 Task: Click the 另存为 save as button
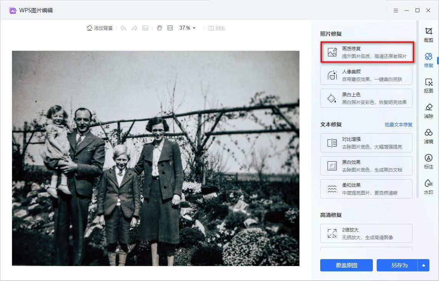pos(397,265)
